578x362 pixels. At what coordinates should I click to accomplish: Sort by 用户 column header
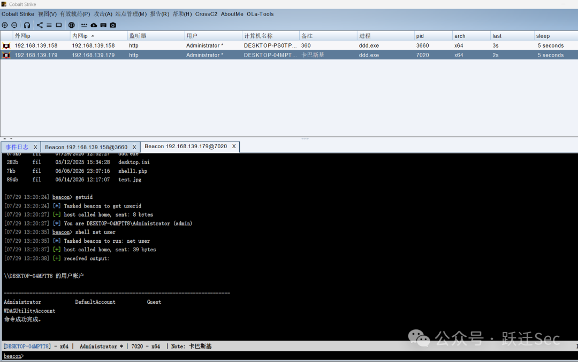213,36
